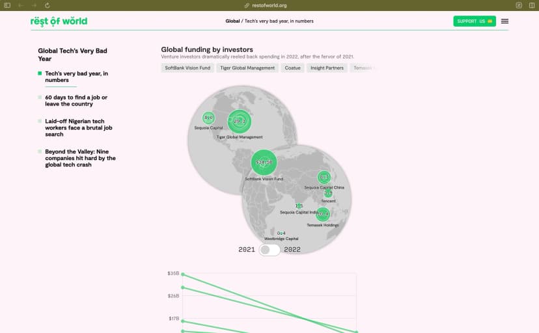Click the Westbridge Capital marker
The height and width of the screenshot is (333, 539).
pyautogui.click(x=281, y=233)
